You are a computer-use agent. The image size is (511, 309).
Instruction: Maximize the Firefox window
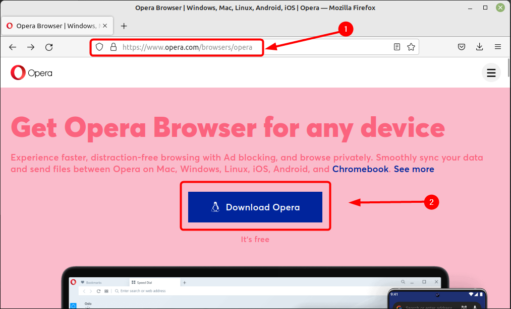485,8
